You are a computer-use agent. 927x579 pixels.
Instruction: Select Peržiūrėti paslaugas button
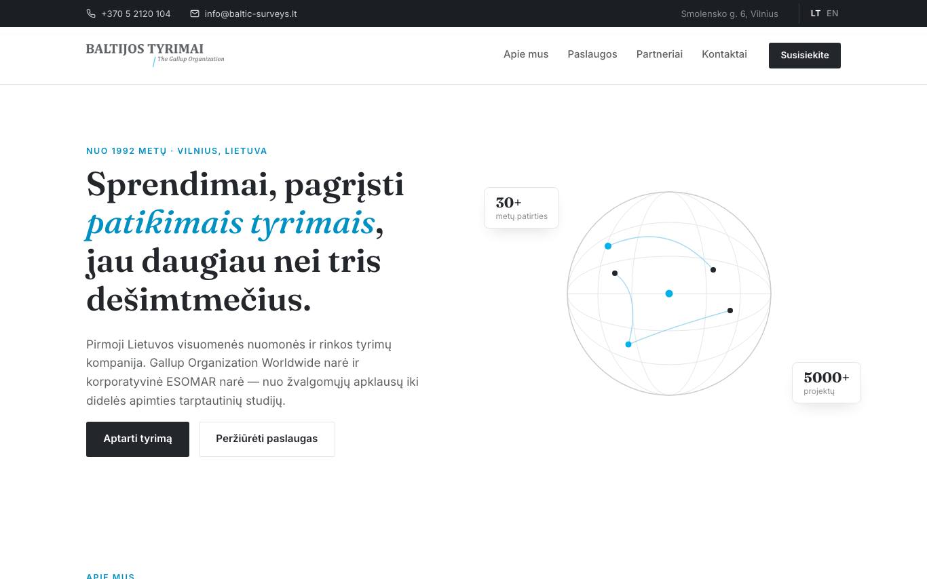click(x=267, y=439)
